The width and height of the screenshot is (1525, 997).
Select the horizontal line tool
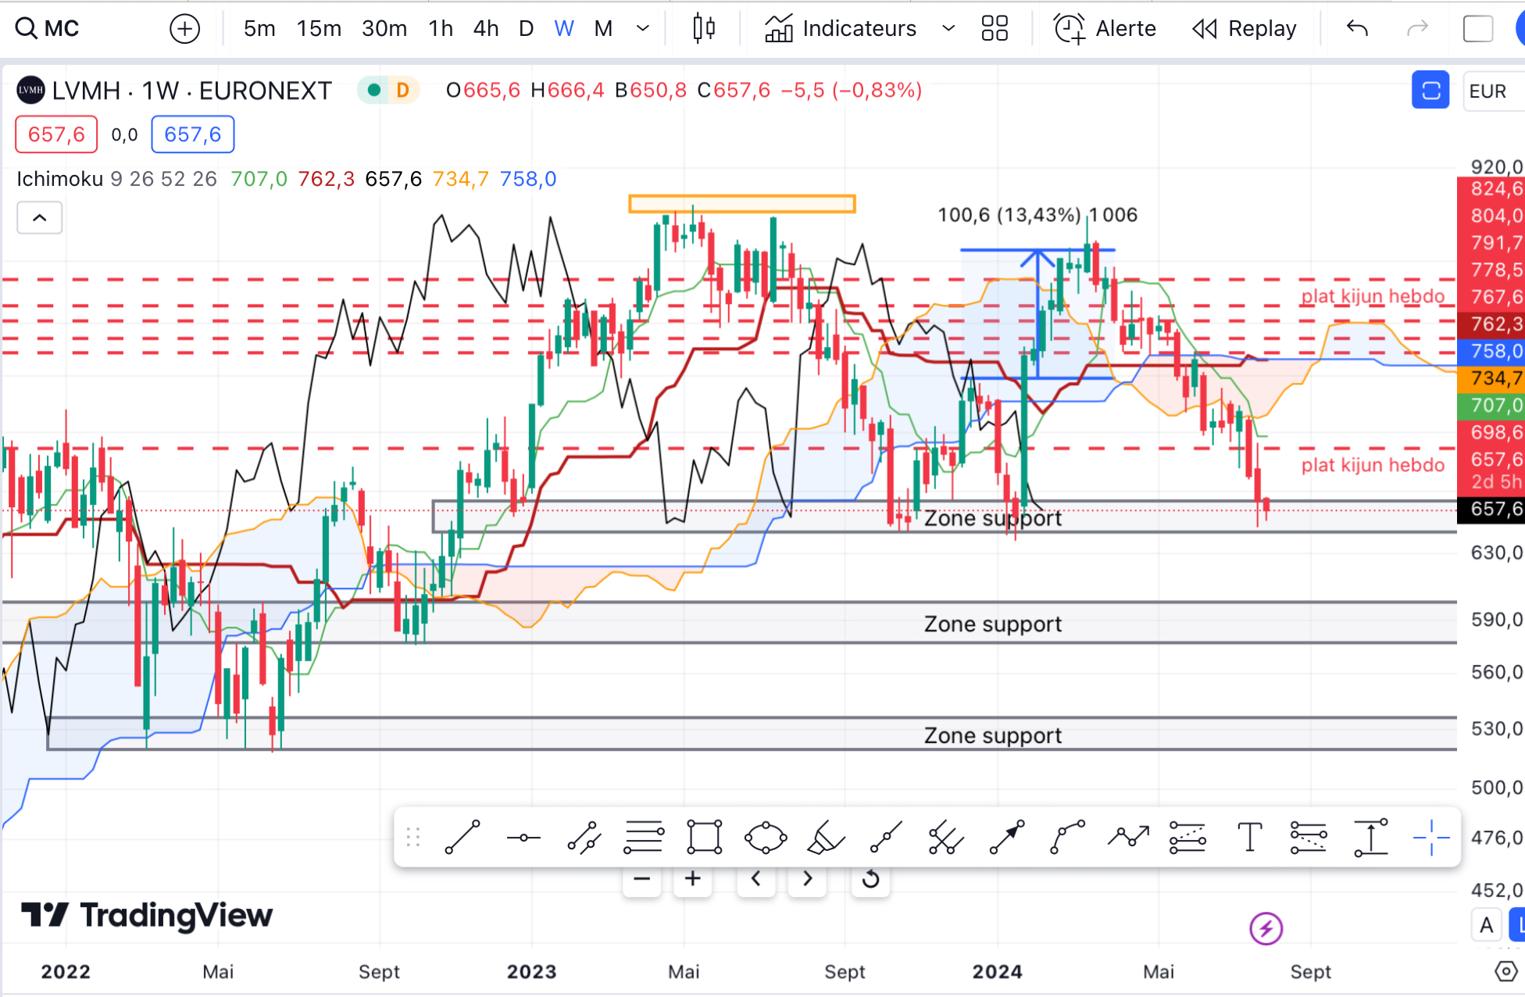pyautogui.click(x=523, y=838)
